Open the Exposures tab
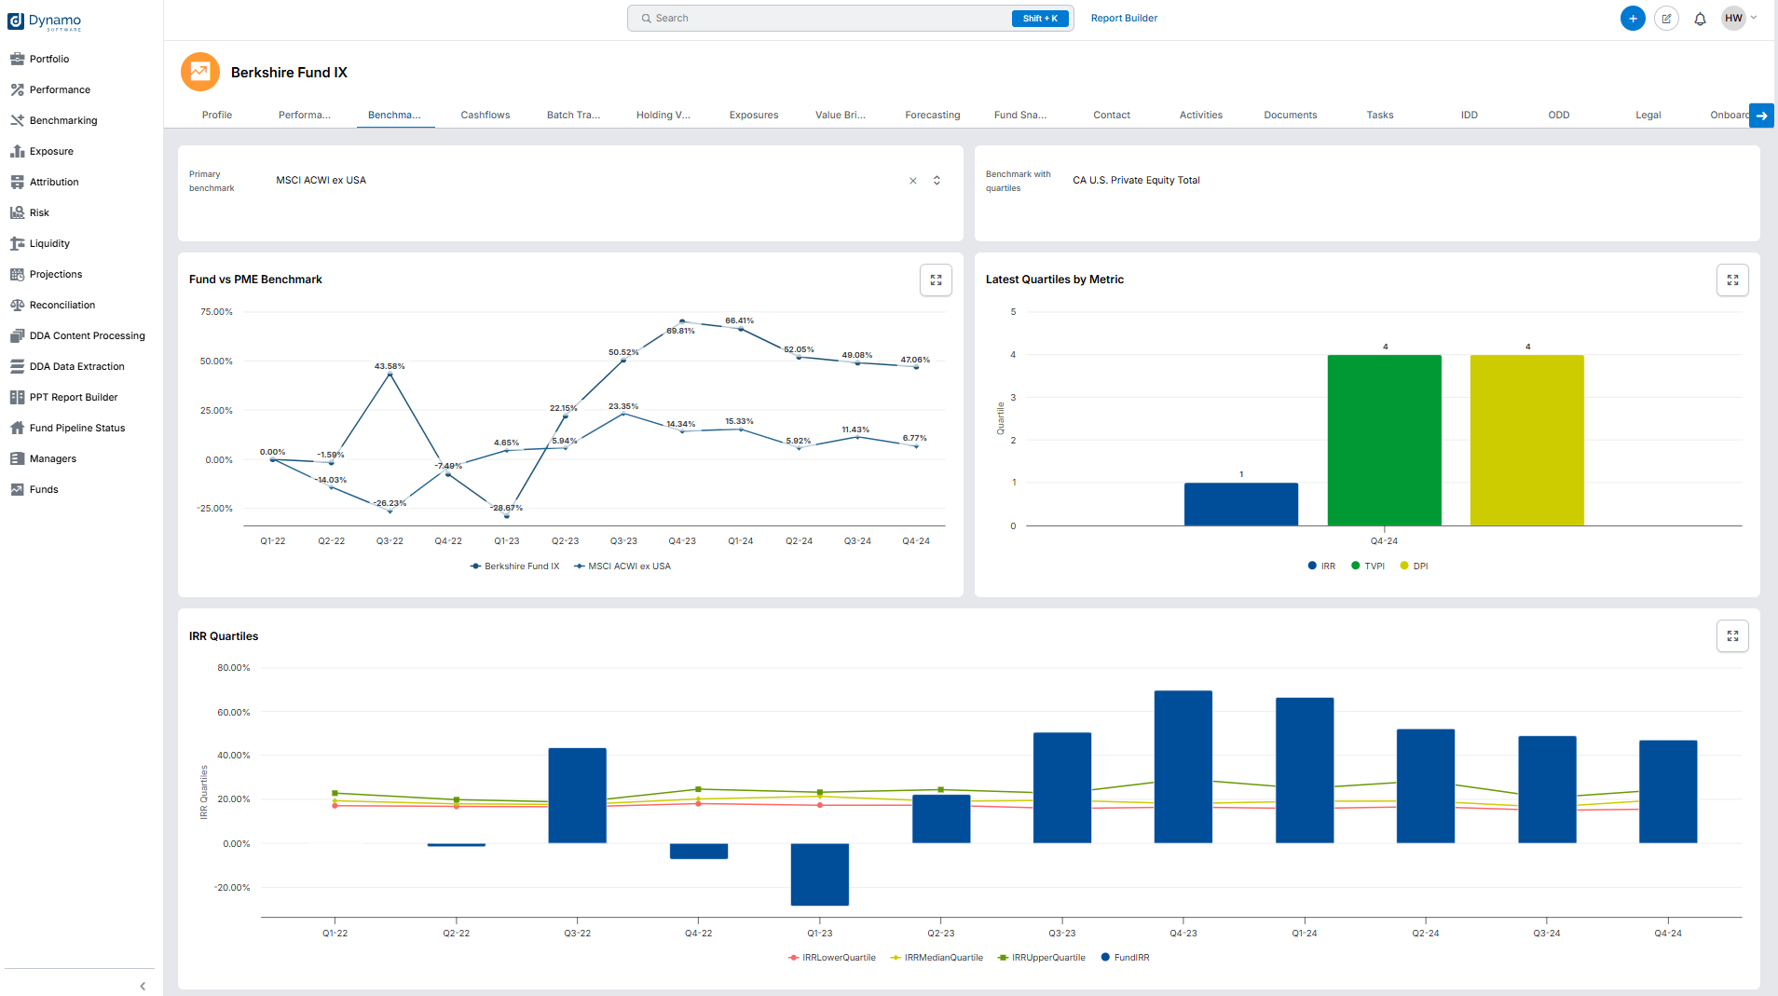The height and width of the screenshot is (996, 1778). point(754,116)
